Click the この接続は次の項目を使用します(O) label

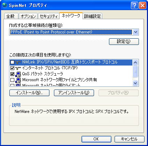pyautogui.click(x=40, y=55)
